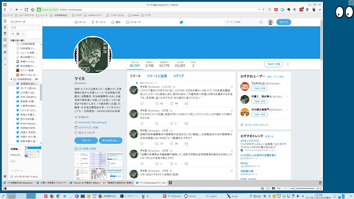The height and width of the screenshot is (199, 354).
Task: Create new bookmark folder in panel
Action: [18, 34]
